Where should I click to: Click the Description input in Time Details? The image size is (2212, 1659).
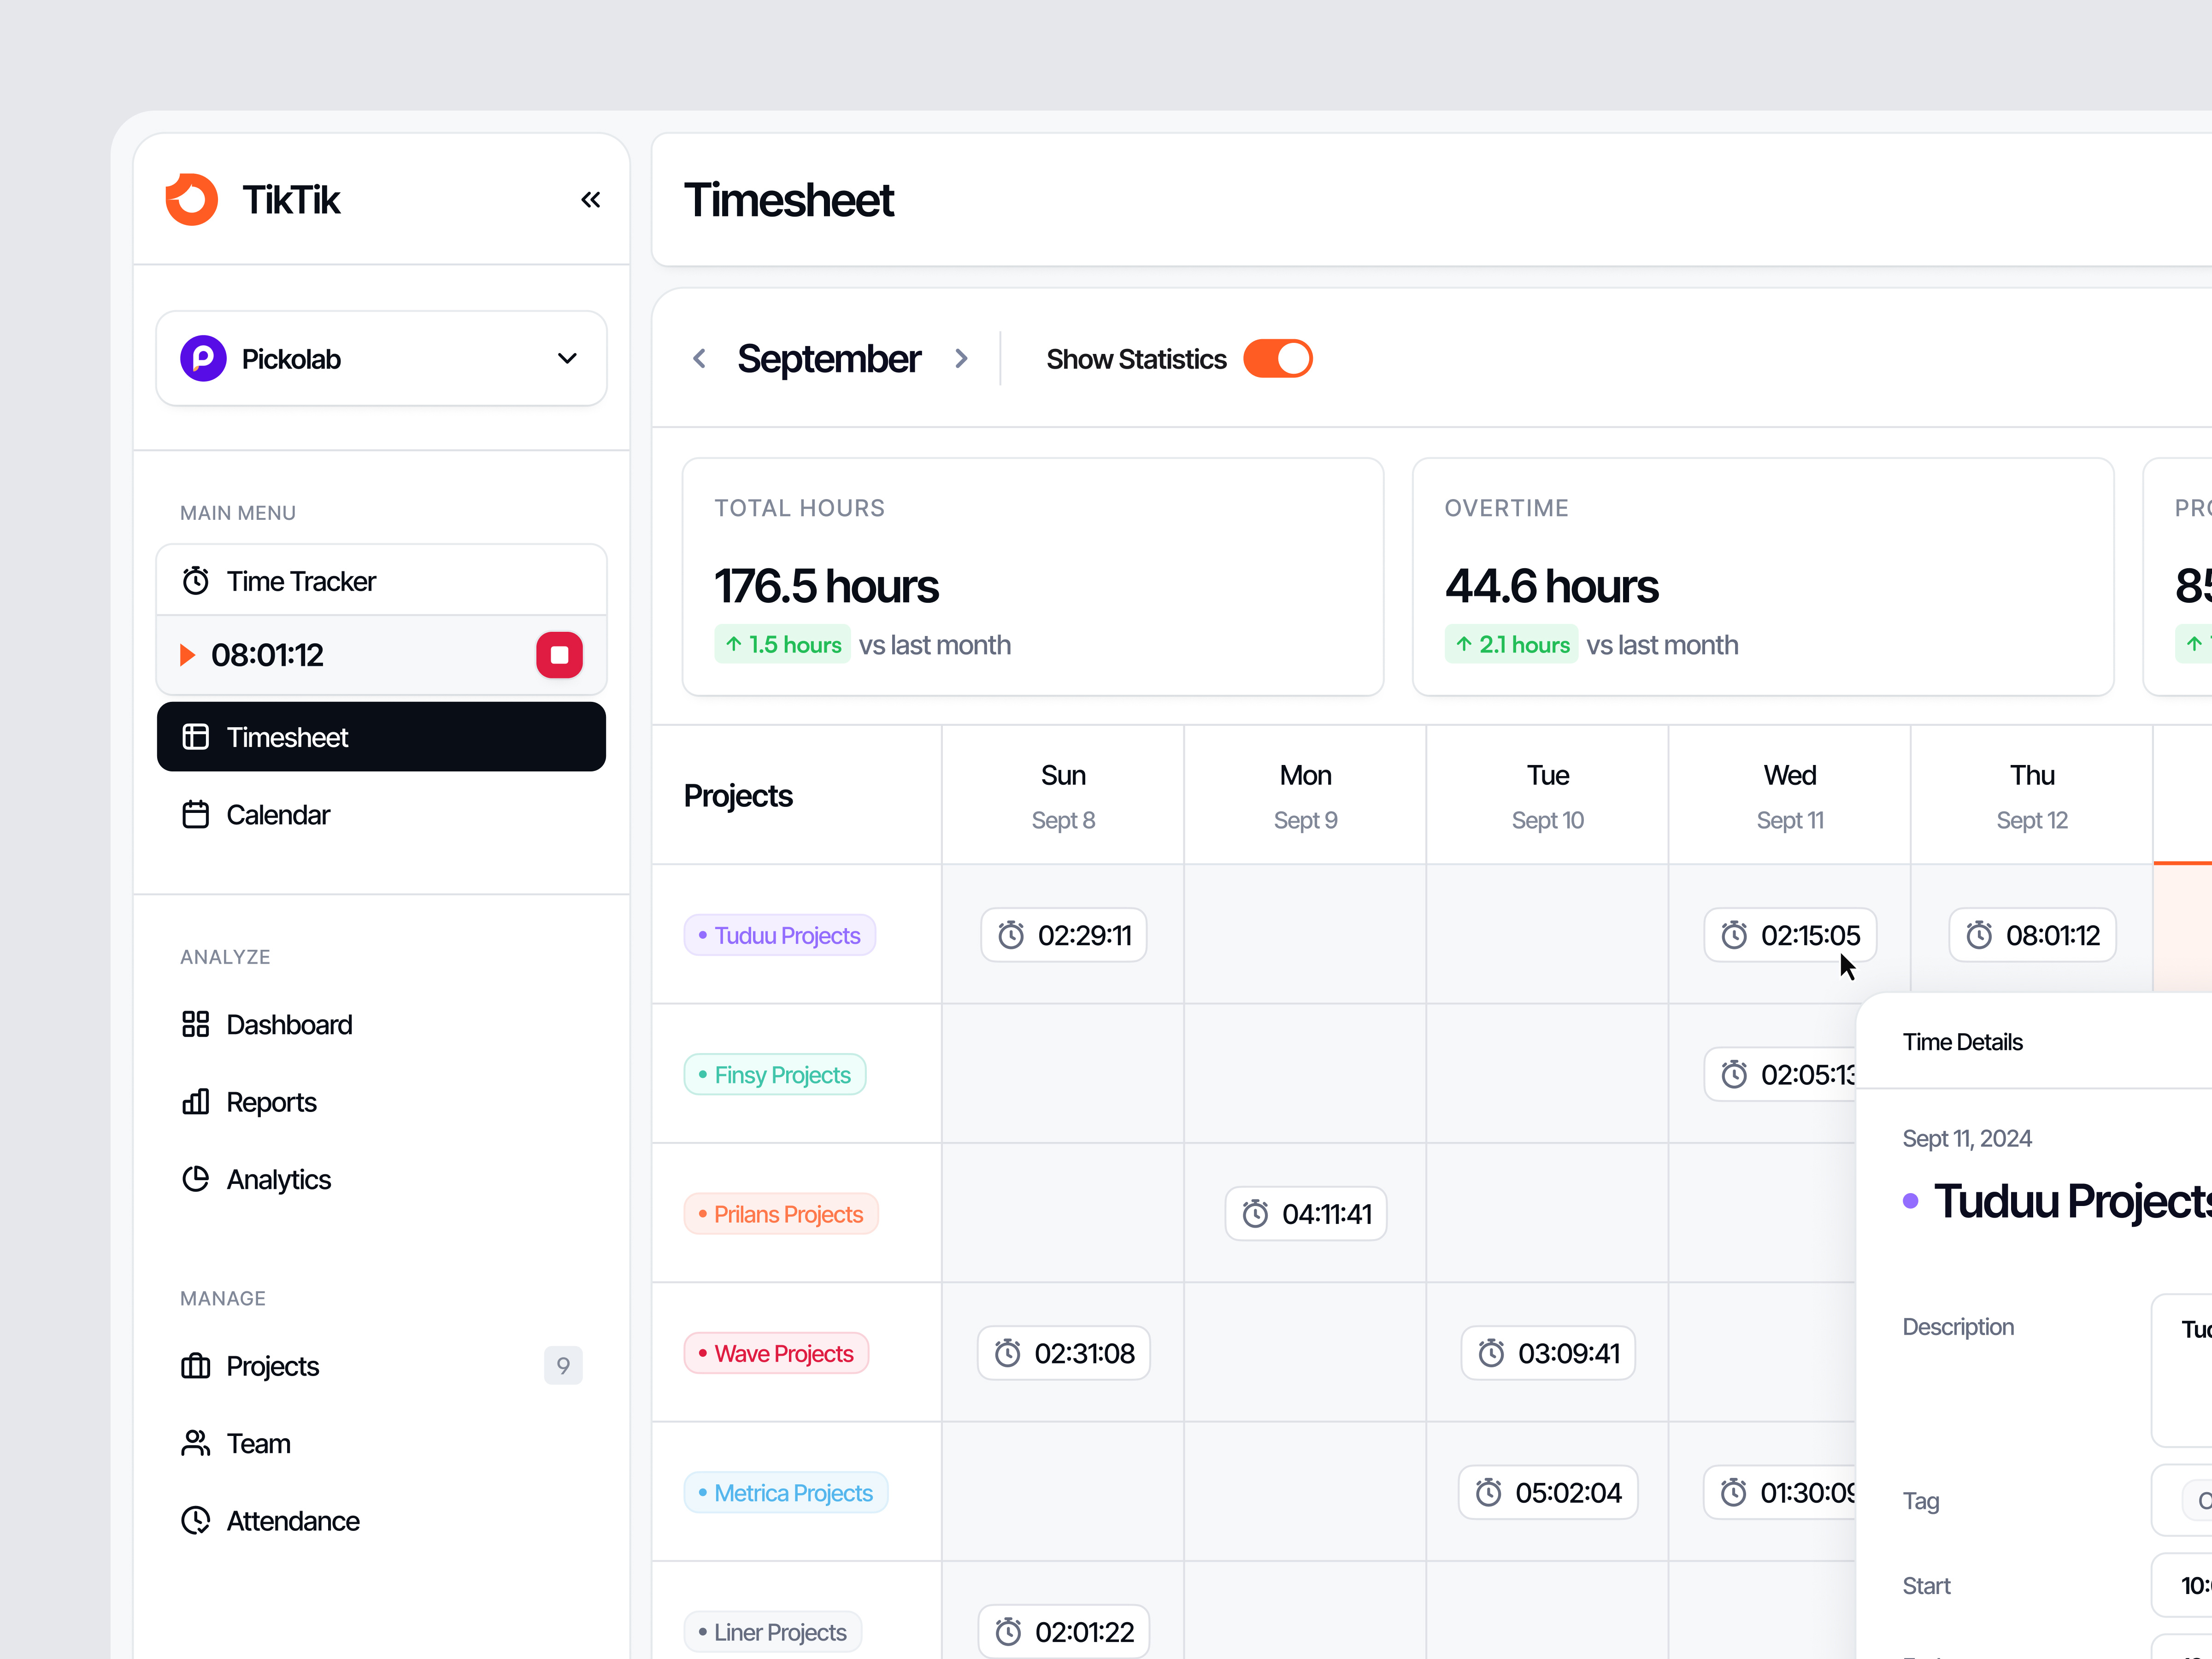pos(2190,1370)
